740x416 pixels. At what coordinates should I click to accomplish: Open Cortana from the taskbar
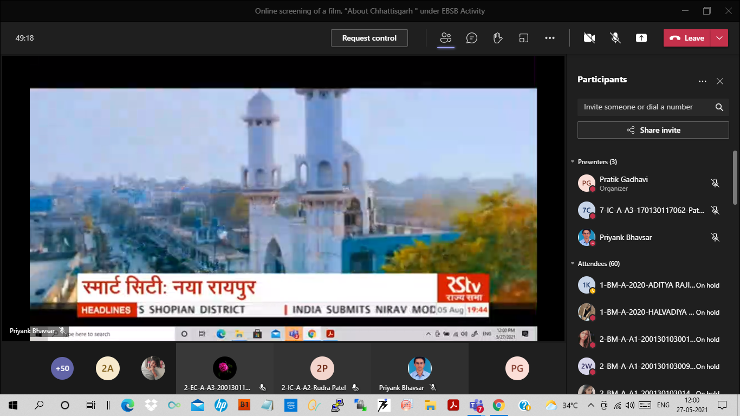(x=65, y=405)
